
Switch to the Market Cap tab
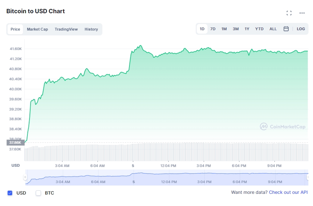point(37,29)
